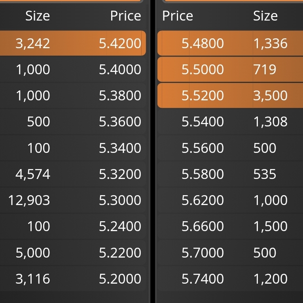Click the bid Price column header

pos(125,16)
